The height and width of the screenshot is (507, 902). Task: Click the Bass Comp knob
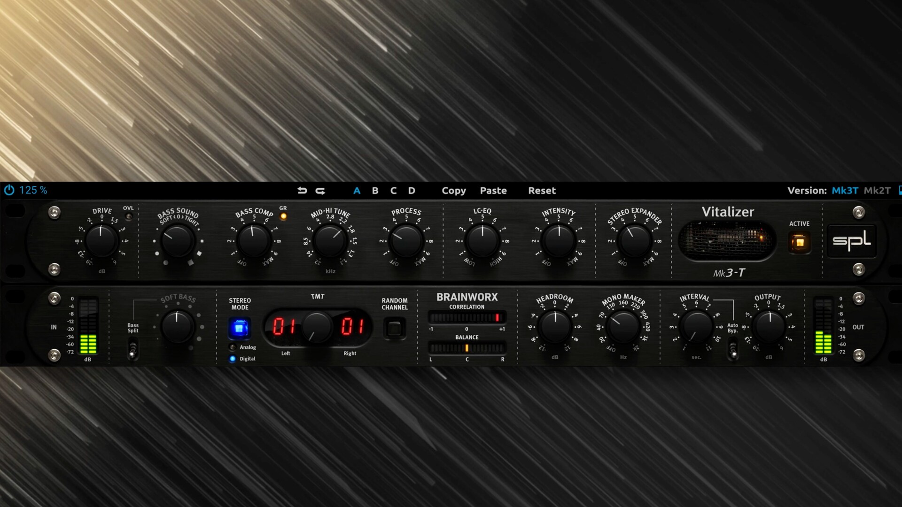[254, 241]
